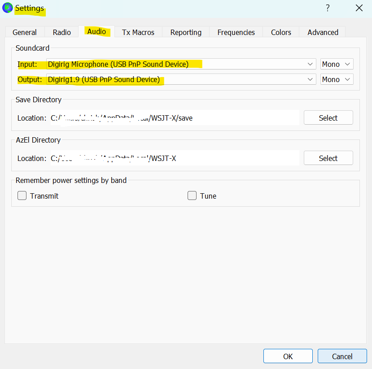Change the Output channel Mono dropdown
This screenshot has height=369, width=372.
tap(337, 79)
